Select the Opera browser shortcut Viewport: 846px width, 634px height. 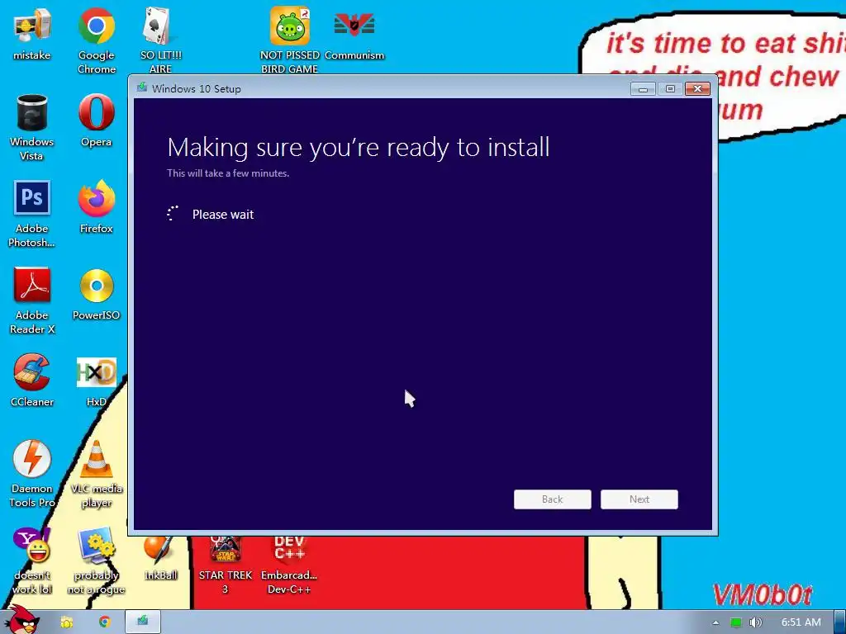coord(96,121)
